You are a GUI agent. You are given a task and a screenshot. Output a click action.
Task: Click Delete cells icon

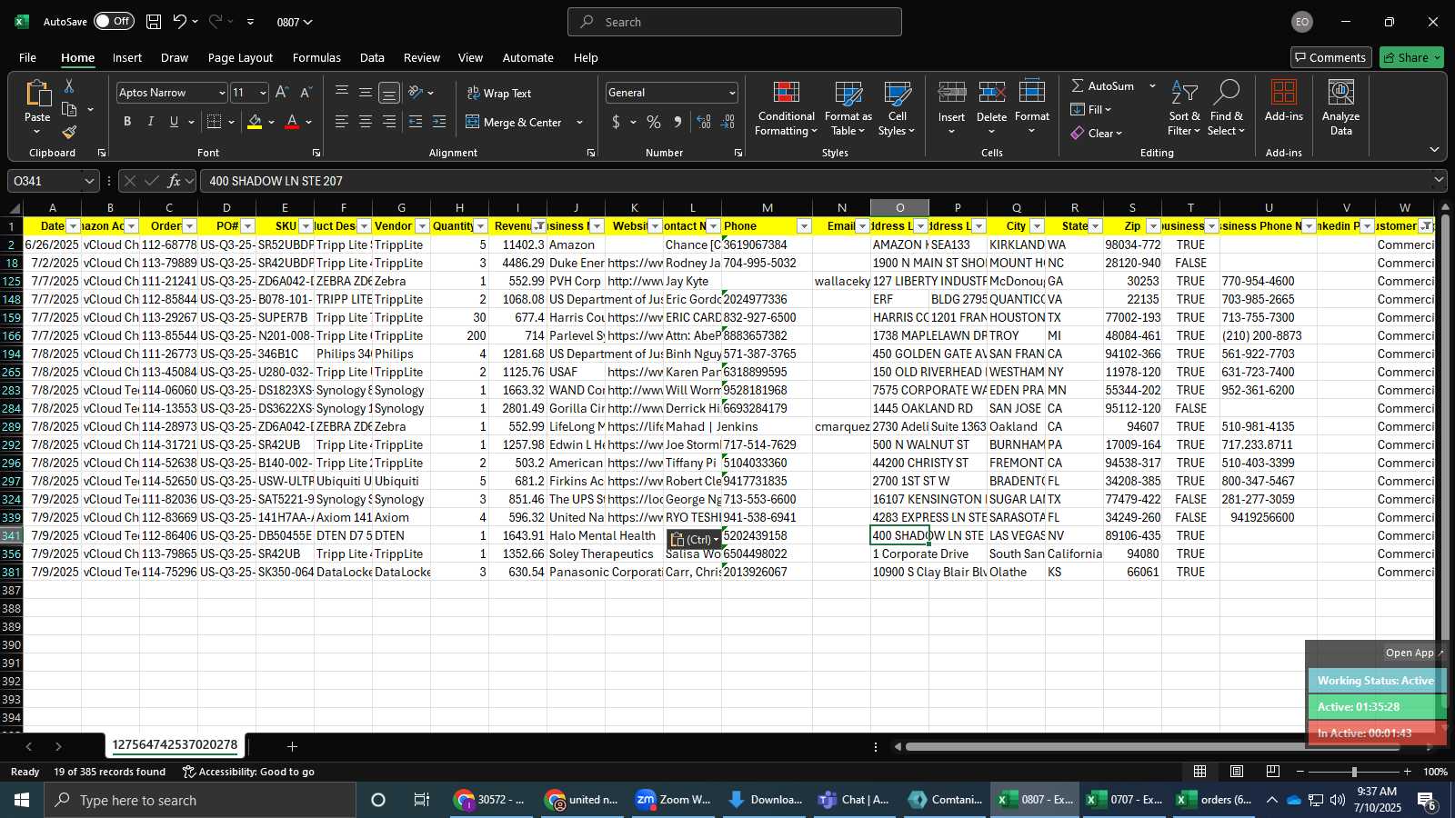(991, 95)
